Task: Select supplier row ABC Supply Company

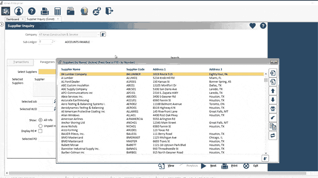Action: (161, 89)
